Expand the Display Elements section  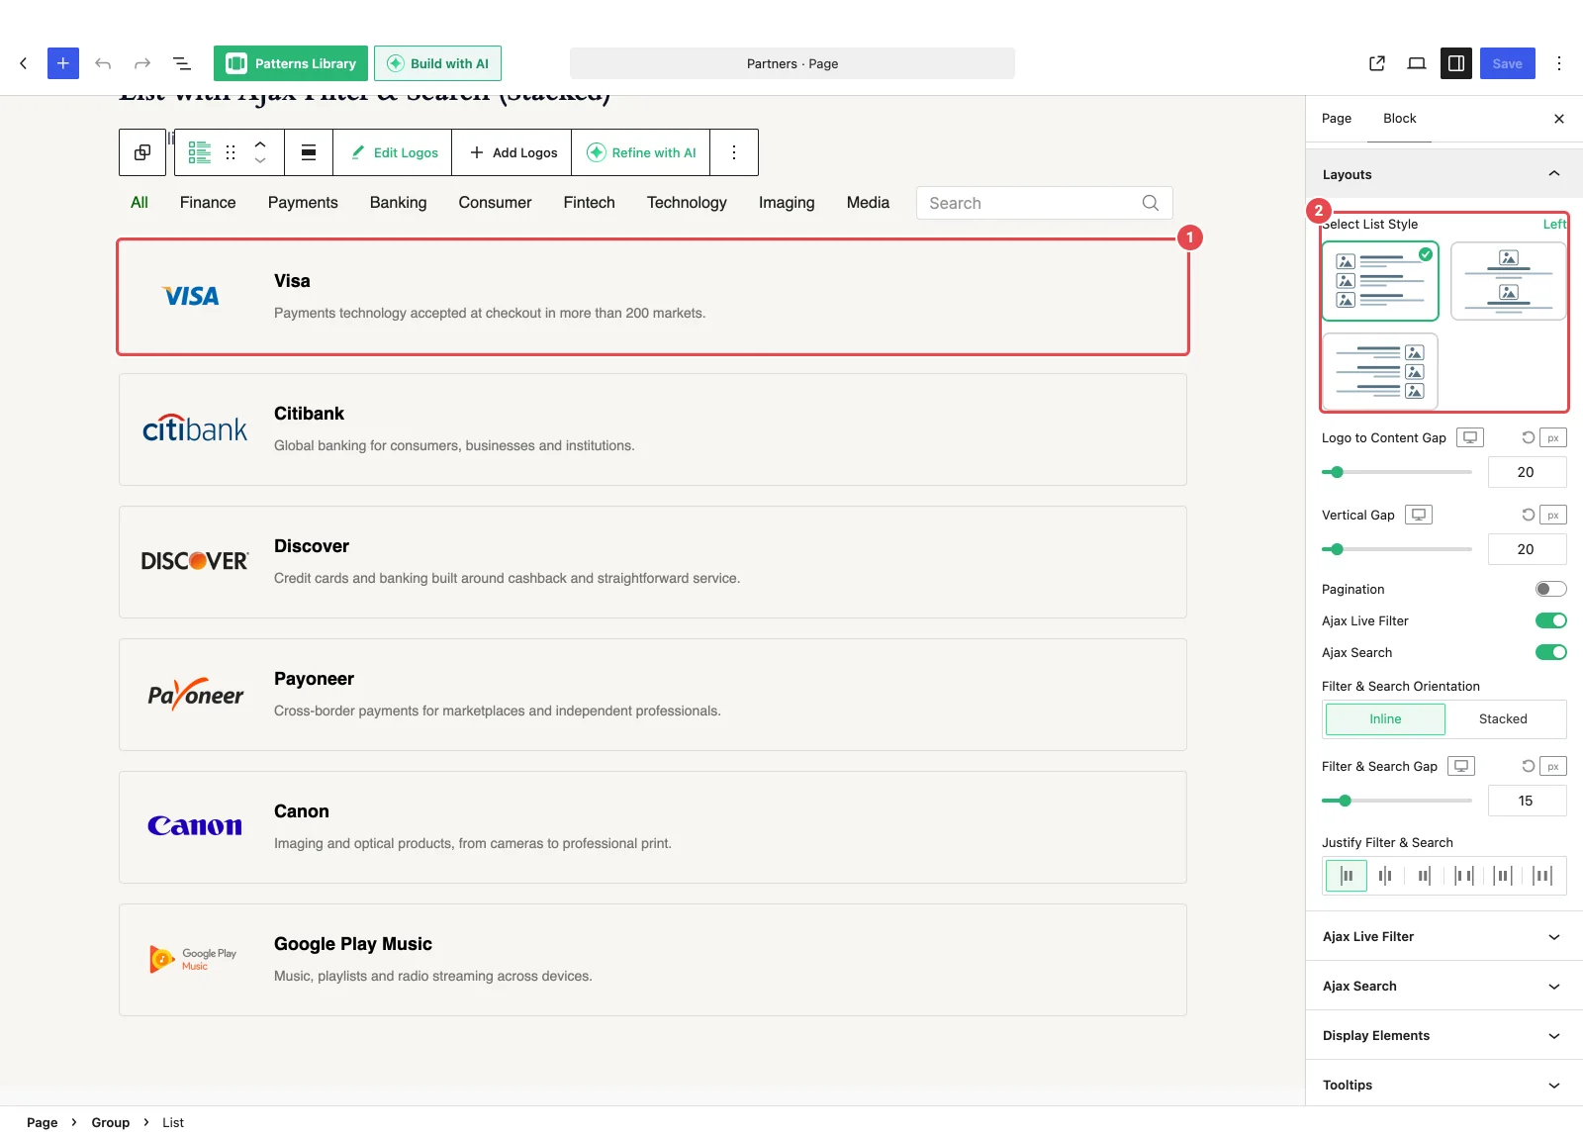click(1444, 1035)
